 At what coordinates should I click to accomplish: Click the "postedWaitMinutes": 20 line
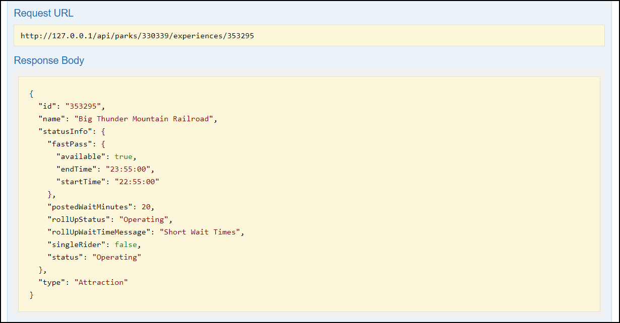pos(101,207)
